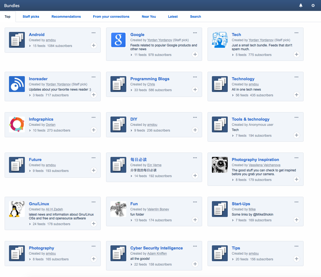Viewport: 321px width, 277px height.
Task: Subscribe to Fun bundle plus icon
Action: point(195,220)
